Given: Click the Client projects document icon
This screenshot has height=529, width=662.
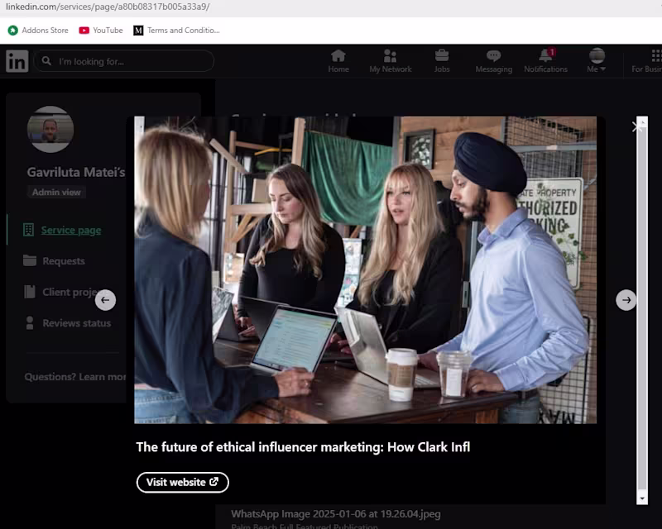Looking at the screenshot, I should 30,292.
